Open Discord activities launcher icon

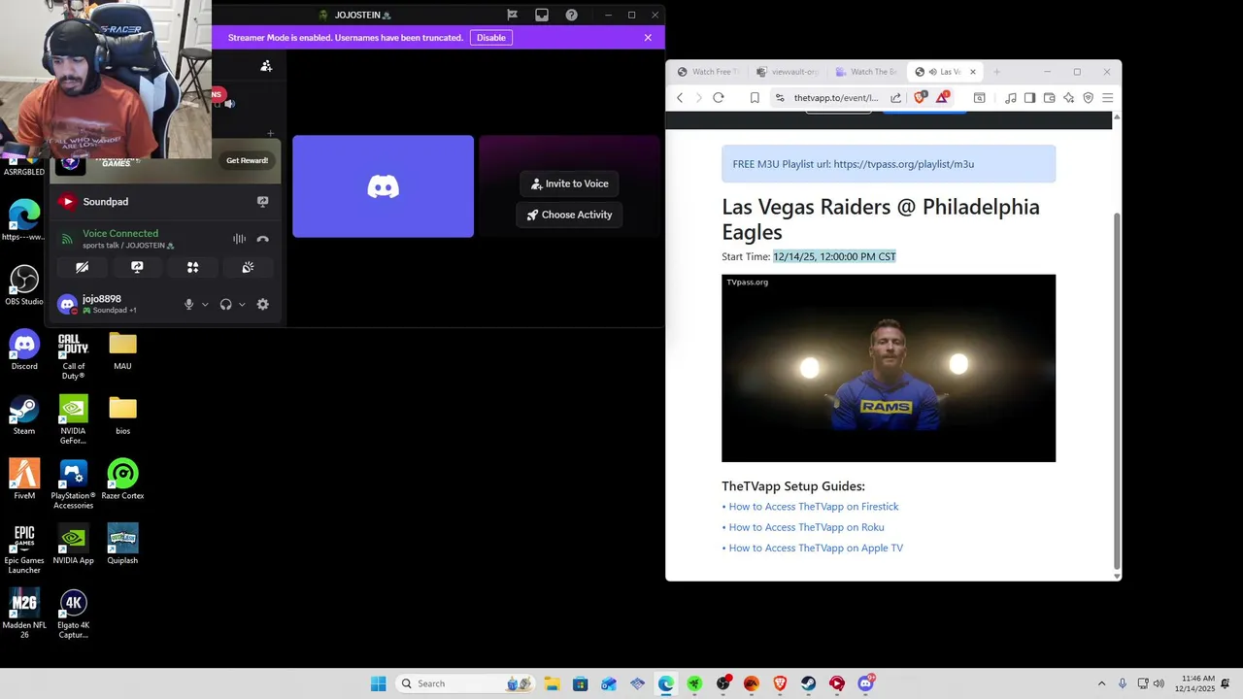coord(192,267)
